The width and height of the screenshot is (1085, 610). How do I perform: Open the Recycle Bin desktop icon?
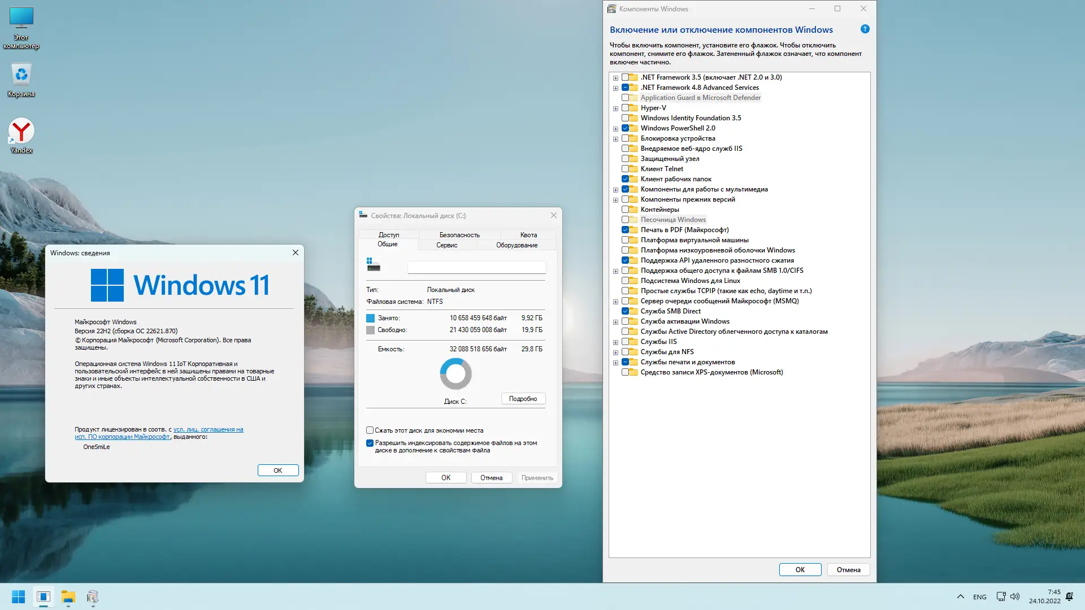click(x=21, y=75)
